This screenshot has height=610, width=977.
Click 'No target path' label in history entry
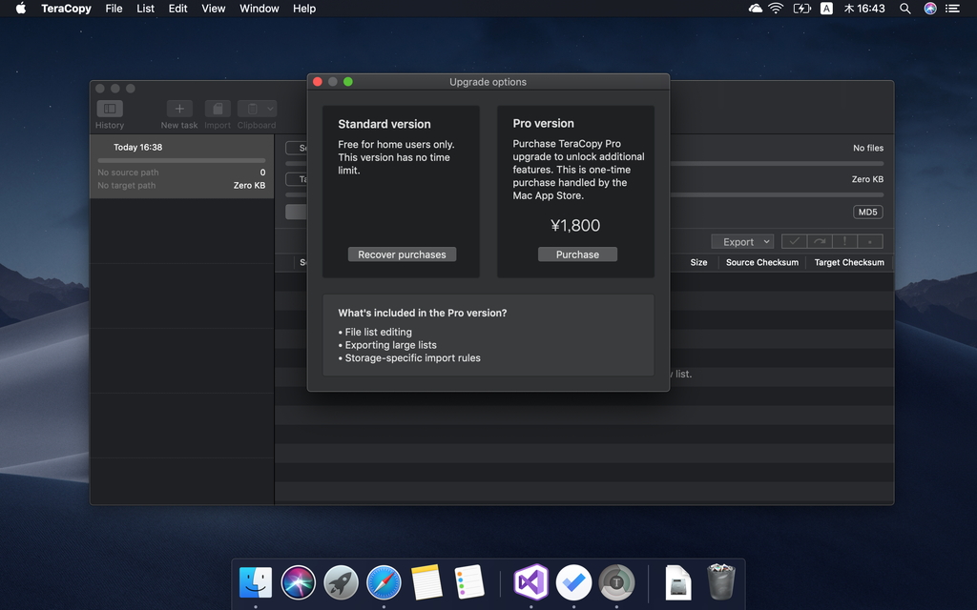tap(127, 186)
